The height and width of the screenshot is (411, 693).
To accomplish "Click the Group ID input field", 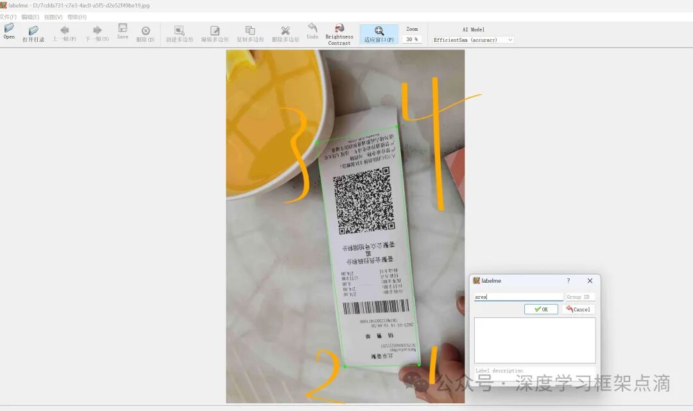I will click(580, 297).
